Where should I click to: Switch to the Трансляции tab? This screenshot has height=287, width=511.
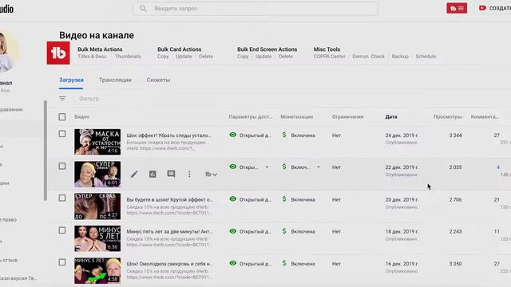(115, 80)
